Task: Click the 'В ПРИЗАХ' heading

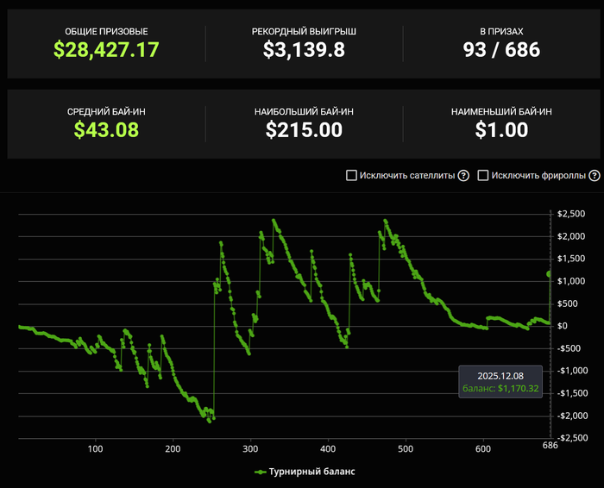Action: [x=501, y=32]
